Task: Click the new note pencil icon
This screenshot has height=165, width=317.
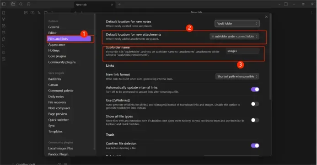Action: (x=26, y=12)
